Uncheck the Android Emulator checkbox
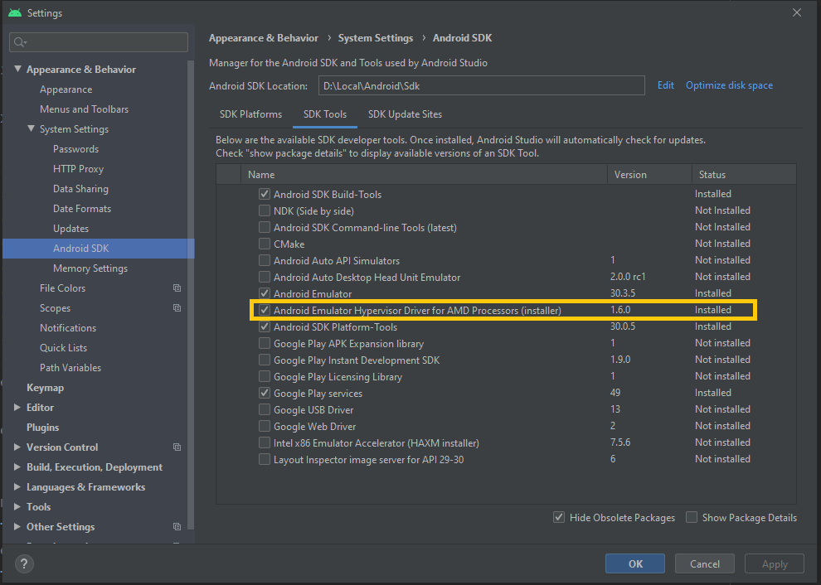The height and width of the screenshot is (585, 821). pyautogui.click(x=265, y=293)
